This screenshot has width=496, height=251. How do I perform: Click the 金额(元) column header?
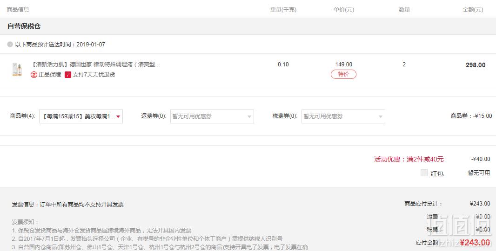click(x=473, y=10)
